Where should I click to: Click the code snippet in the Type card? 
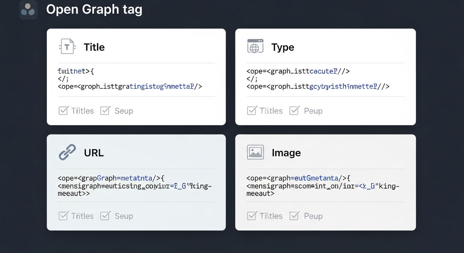[318, 79]
